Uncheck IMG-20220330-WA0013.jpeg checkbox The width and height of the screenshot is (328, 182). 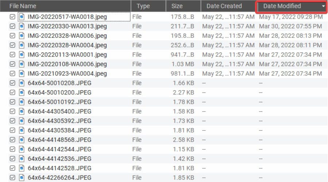[12, 26]
